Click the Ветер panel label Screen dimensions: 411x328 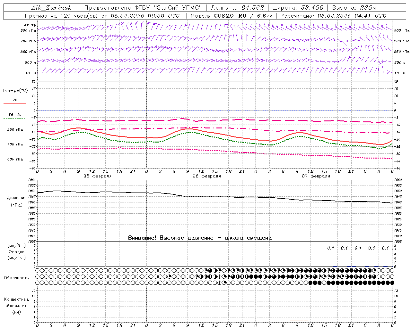click(x=30, y=24)
